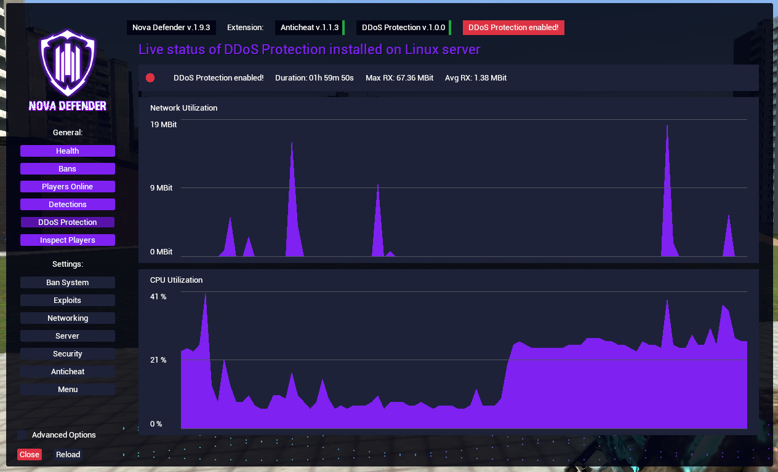
Task: Open Ban System settings
Action: 68,283
